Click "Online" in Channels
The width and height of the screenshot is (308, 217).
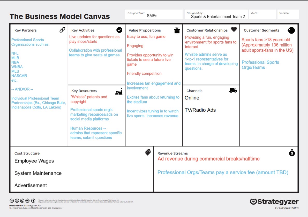[x=192, y=98]
